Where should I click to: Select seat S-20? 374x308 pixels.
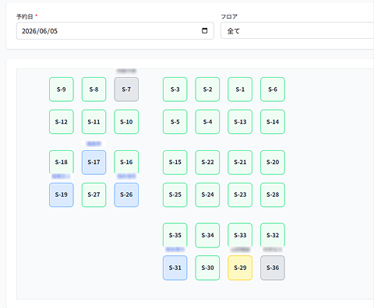tap(273, 162)
